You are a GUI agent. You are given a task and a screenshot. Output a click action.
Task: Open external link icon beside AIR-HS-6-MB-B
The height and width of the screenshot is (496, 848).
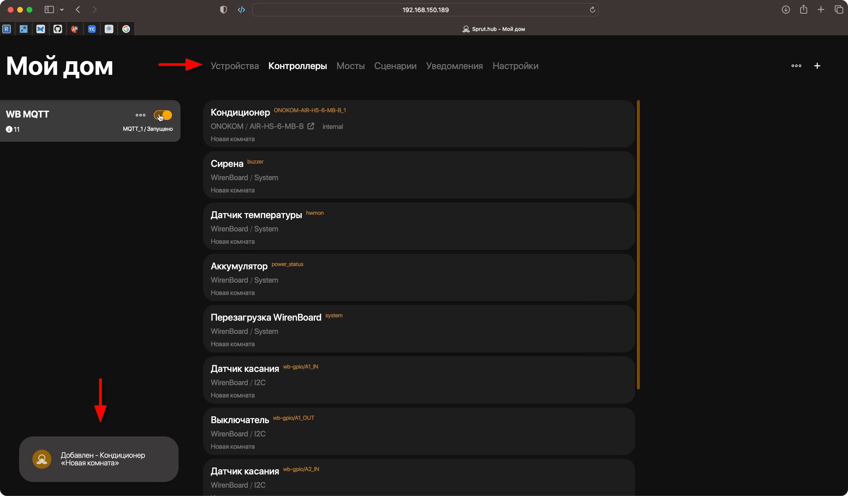coord(311,126)
